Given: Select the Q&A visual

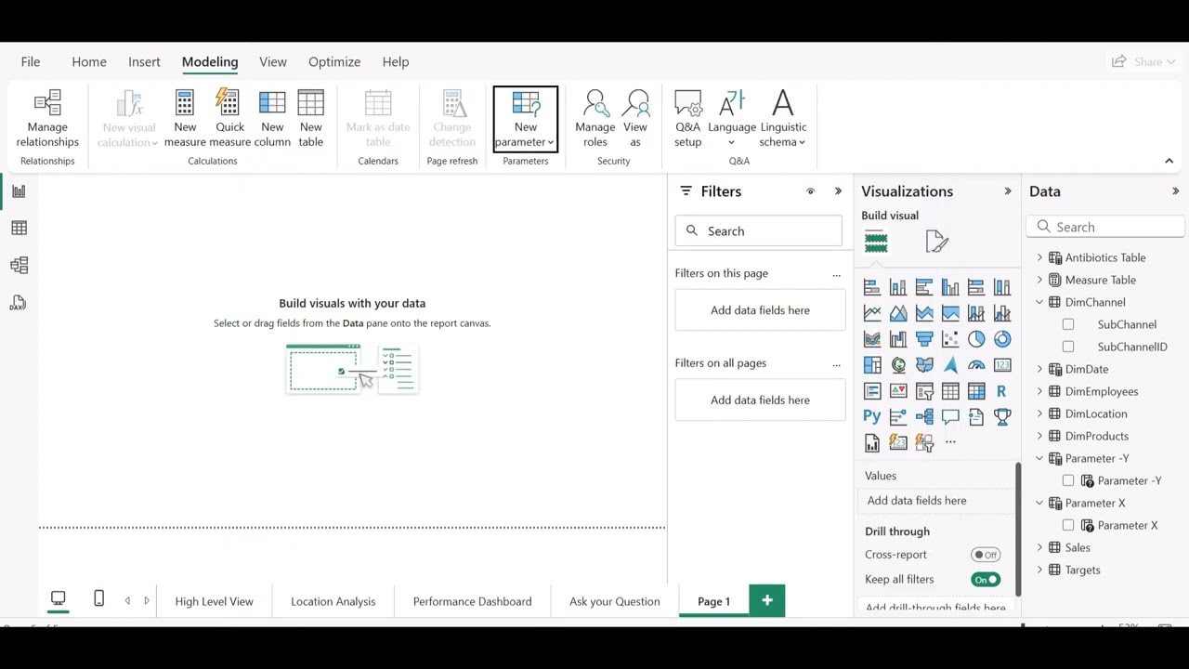Looking at the screenshot, I should click(x=950, y=417).
